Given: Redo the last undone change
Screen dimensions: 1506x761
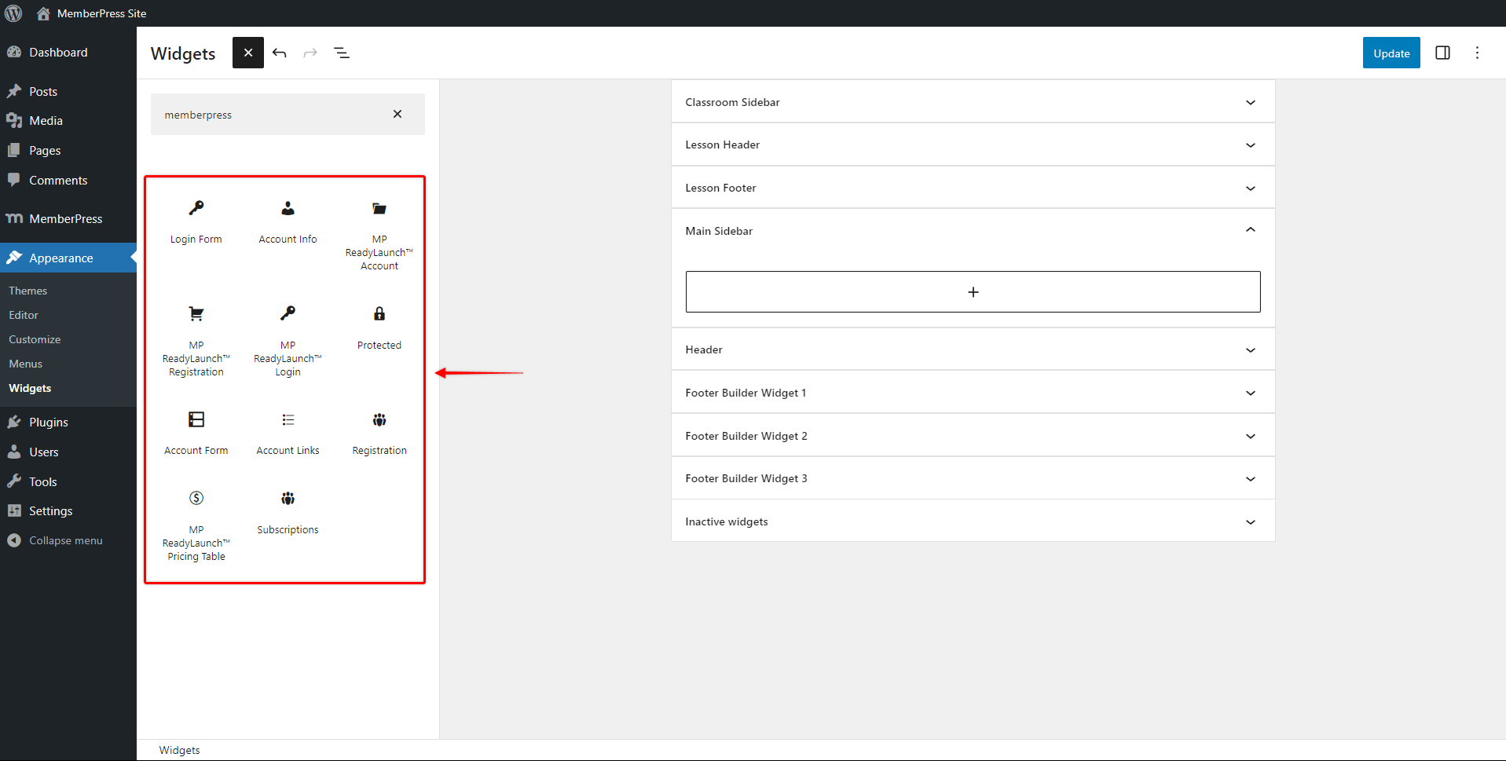Looking at the screenshot, I should point(310,53).
